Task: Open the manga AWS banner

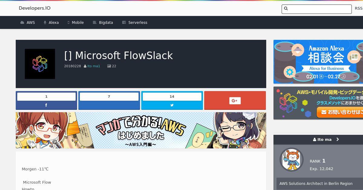Action: click(x=141, y=130)
